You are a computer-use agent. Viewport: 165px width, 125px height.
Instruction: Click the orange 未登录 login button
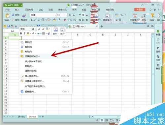click(140, 10)
